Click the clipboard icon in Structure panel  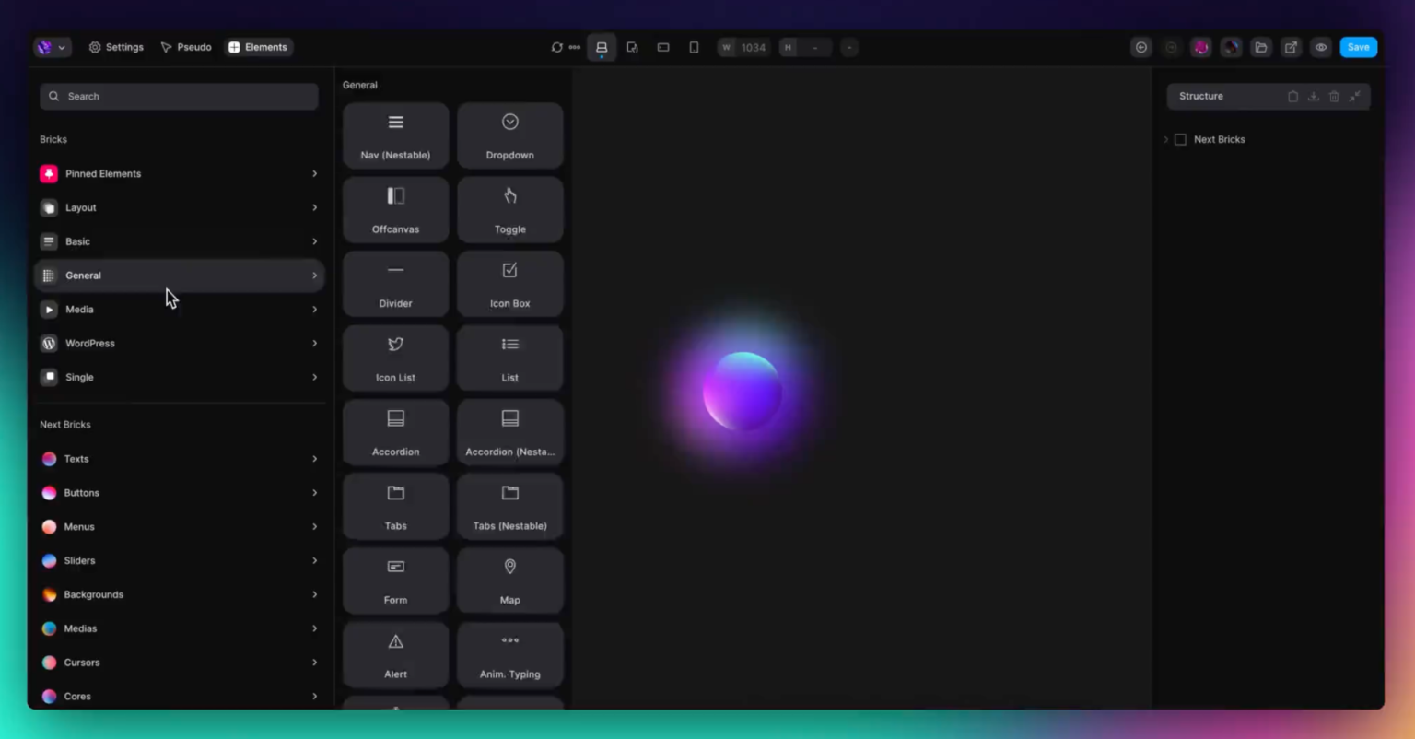[1292, 96]
